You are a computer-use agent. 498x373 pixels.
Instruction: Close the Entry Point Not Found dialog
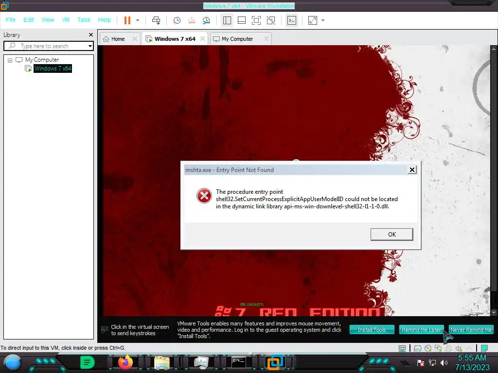412,170
